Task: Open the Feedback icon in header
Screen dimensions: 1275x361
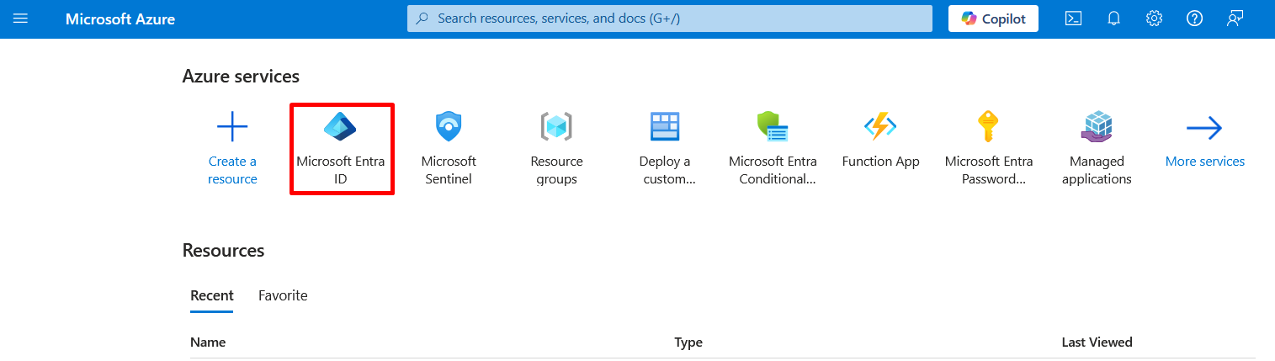Action: click(x=1235, y=19)
